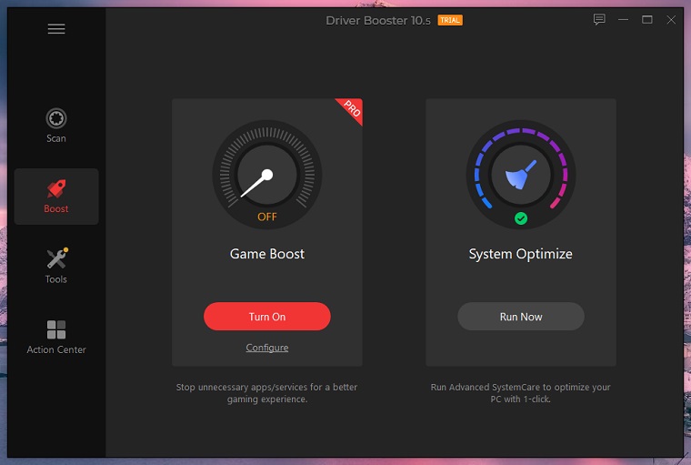Select the Boost rocket icon
691x465 pixels.
pos(56,189)
